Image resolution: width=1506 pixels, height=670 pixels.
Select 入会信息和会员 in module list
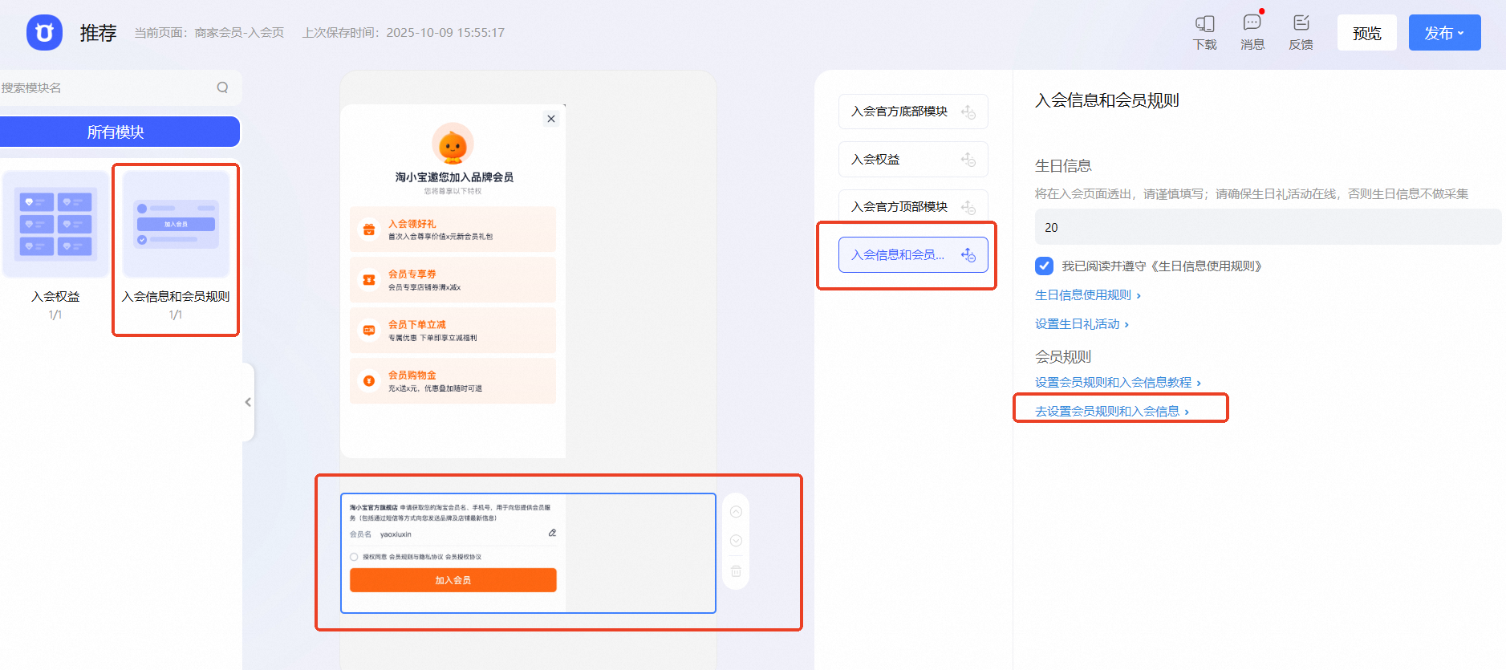913,255
